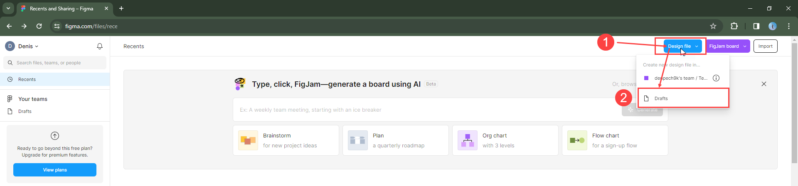Click the Import button

[x=765, y=46]
